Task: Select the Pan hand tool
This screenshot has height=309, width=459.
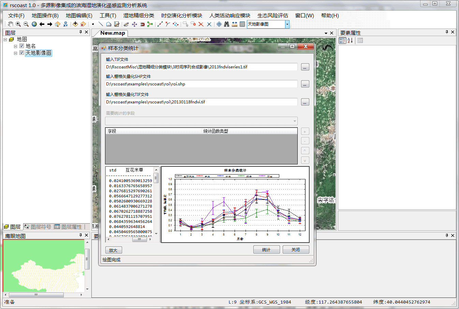Action: [x=10, y=24]
